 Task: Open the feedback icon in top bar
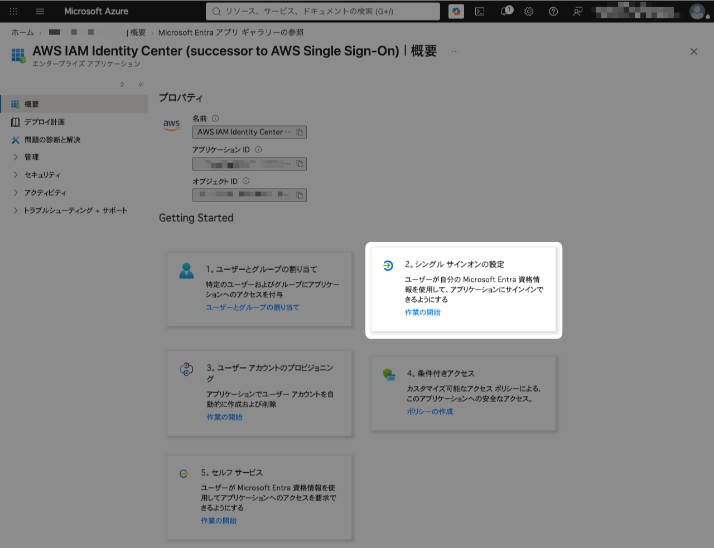[578, 11]
